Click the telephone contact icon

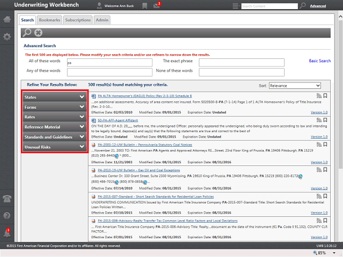[x=7, y=199]
